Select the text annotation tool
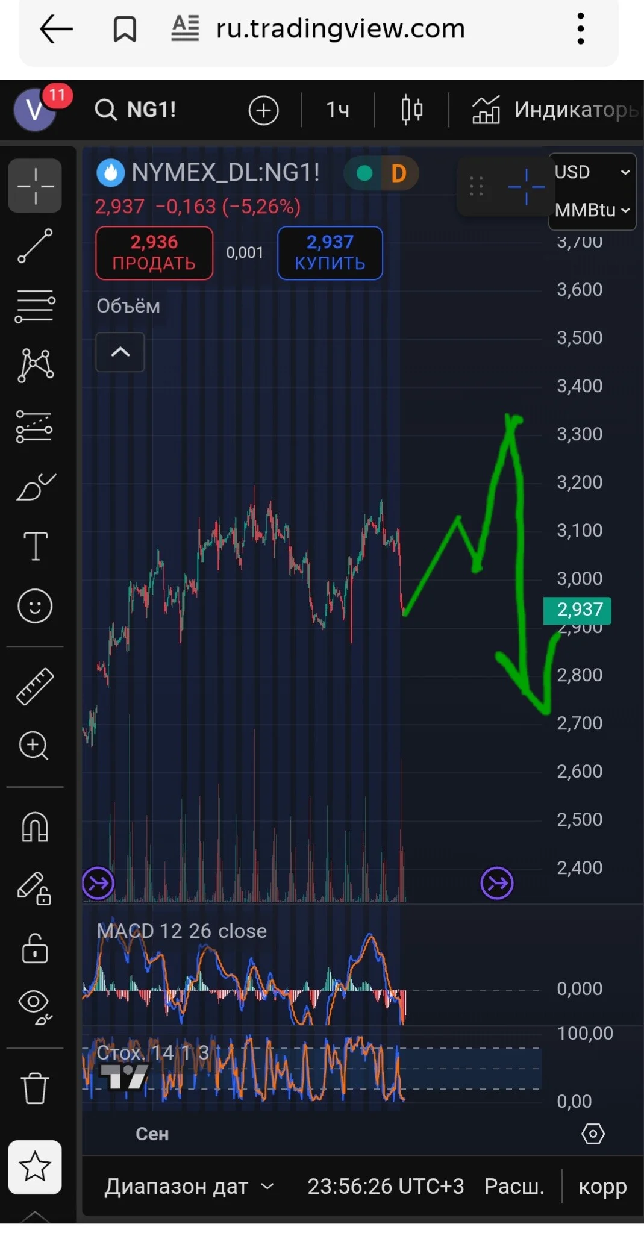Screen dimensions: 644x1233 pos(36,546)
